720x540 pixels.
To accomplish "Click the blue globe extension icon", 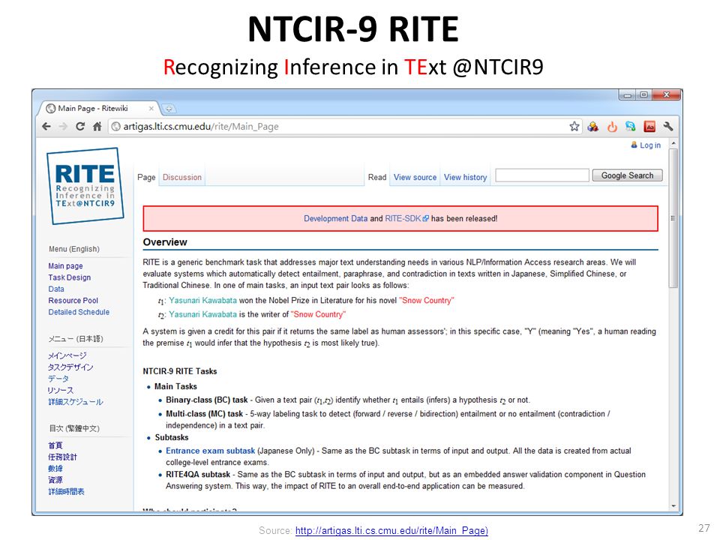I will (631, 126).
